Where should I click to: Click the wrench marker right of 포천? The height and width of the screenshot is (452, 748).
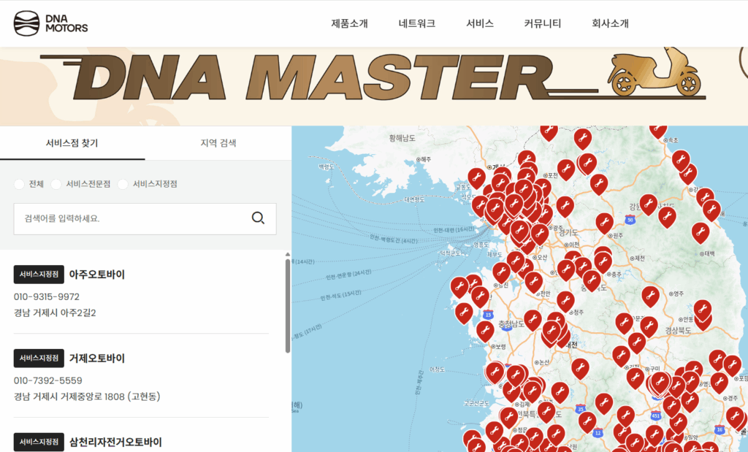click(x=566, y=169)
